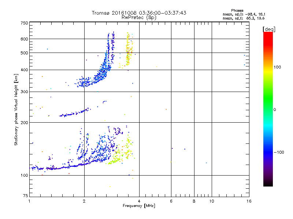Image resolution: width=293 pixels, height=219 pixels.
Task: Click the colorbar '100' tick label
Action: 277,67
